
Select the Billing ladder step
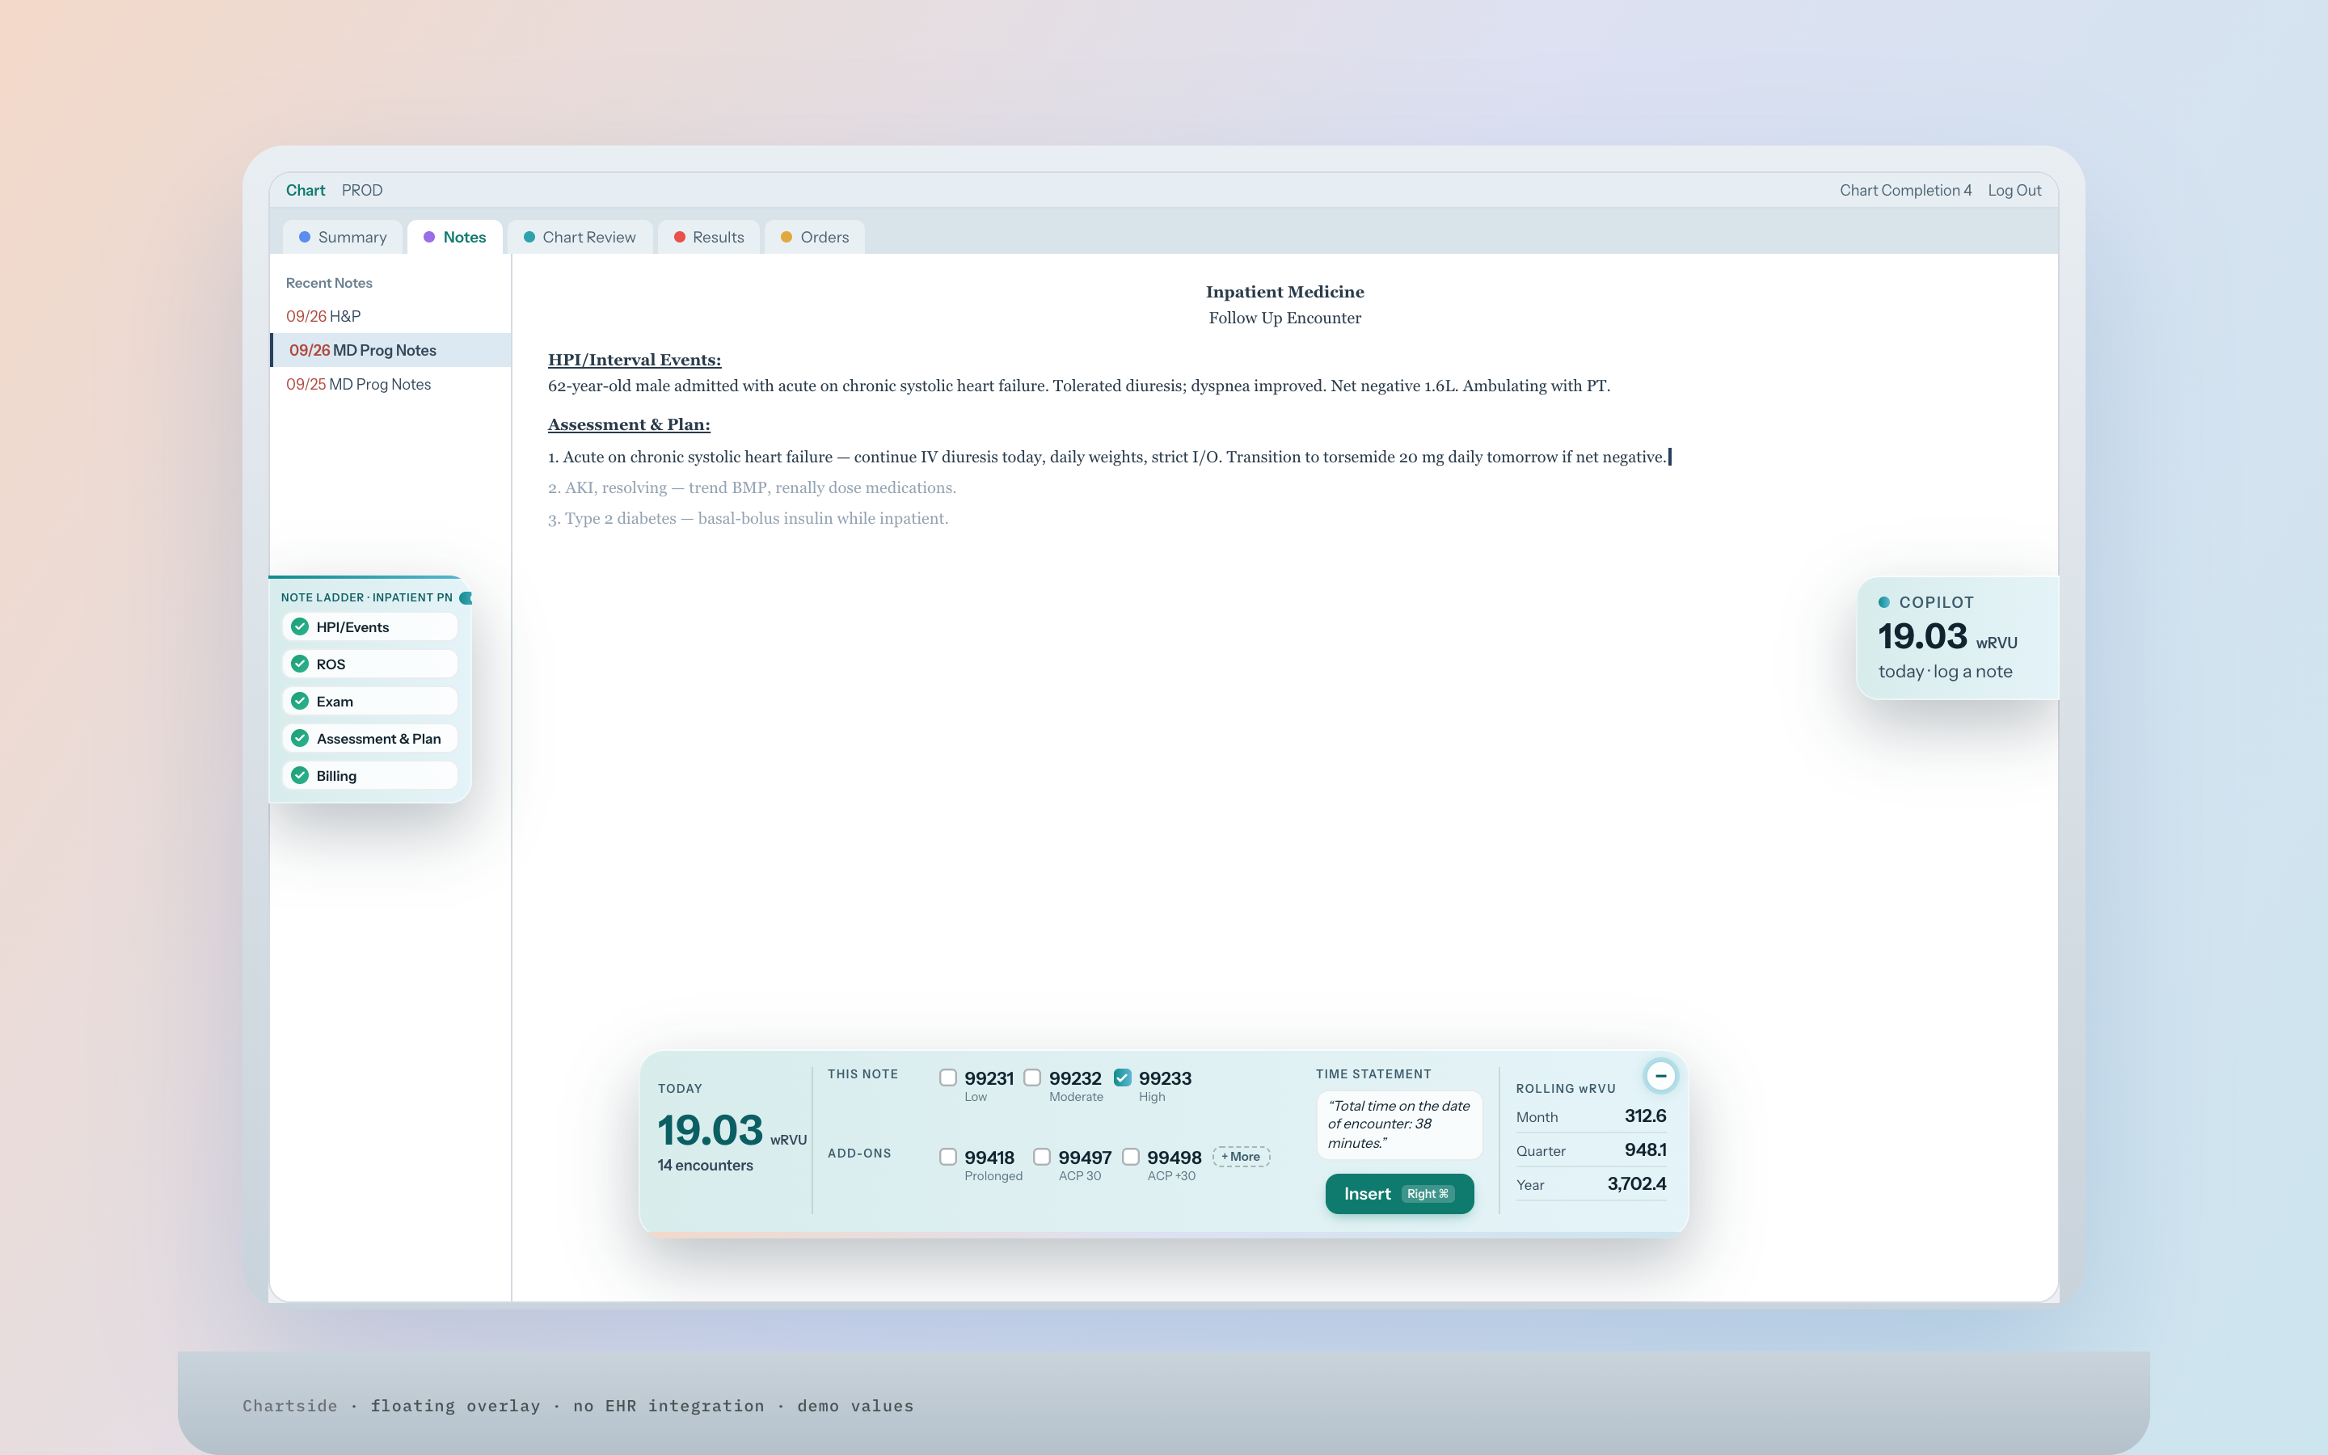pyautogui.click(x=369, y=776)
